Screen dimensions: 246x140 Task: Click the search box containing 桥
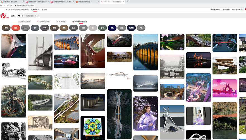(x=131, y=16)
